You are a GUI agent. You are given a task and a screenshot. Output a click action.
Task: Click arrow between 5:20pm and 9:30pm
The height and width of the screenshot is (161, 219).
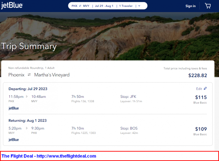click(27, 128)
